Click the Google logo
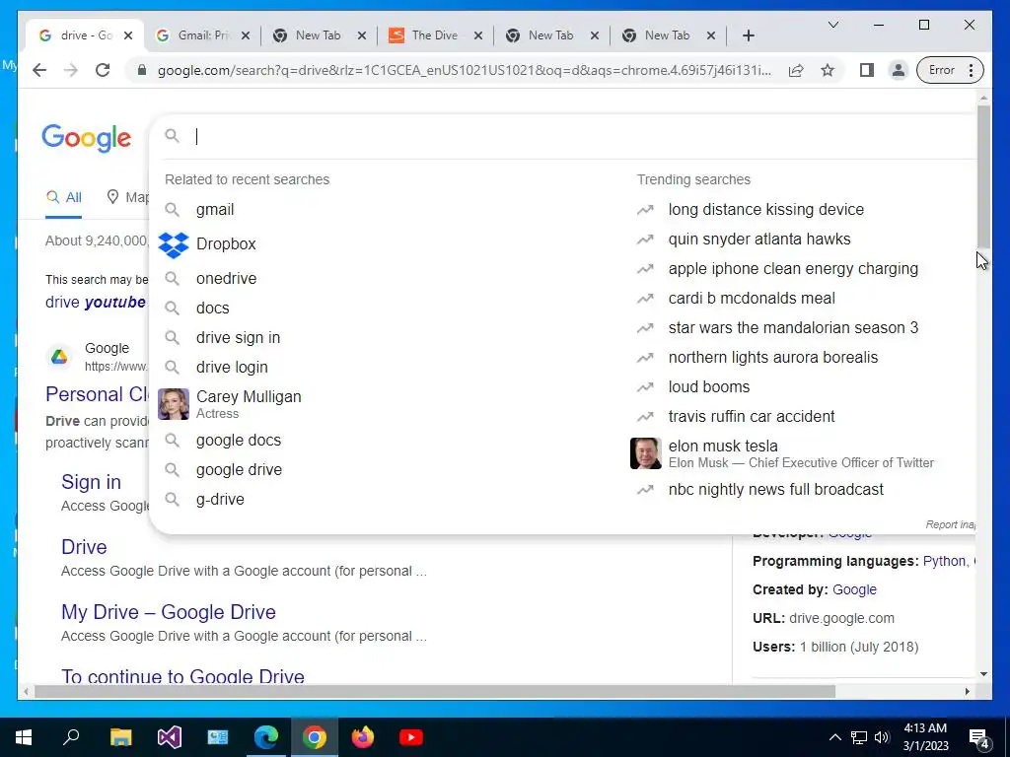This screenshot has height=757, width=1010. coord(87,138)
